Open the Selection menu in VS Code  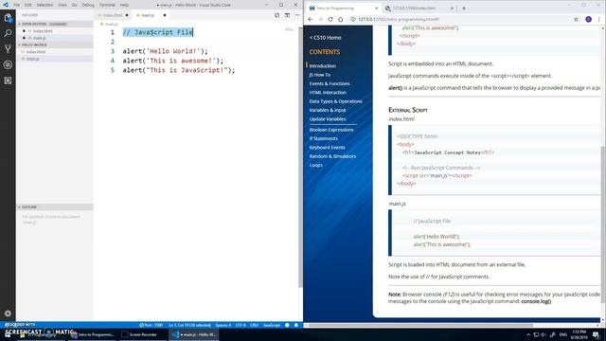45,5
